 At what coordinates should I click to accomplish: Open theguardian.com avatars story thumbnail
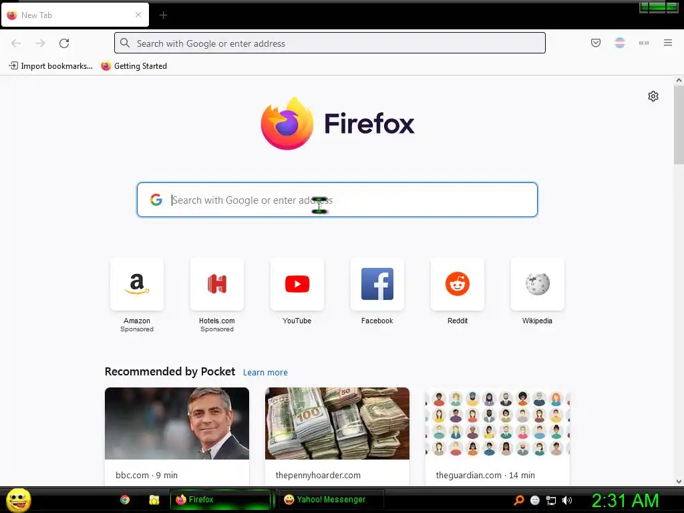(x=497, y=423)
